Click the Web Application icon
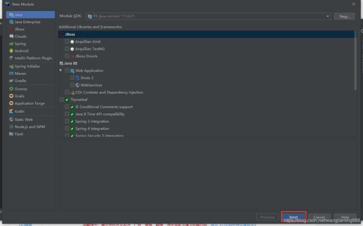 [x=72, y=71]
